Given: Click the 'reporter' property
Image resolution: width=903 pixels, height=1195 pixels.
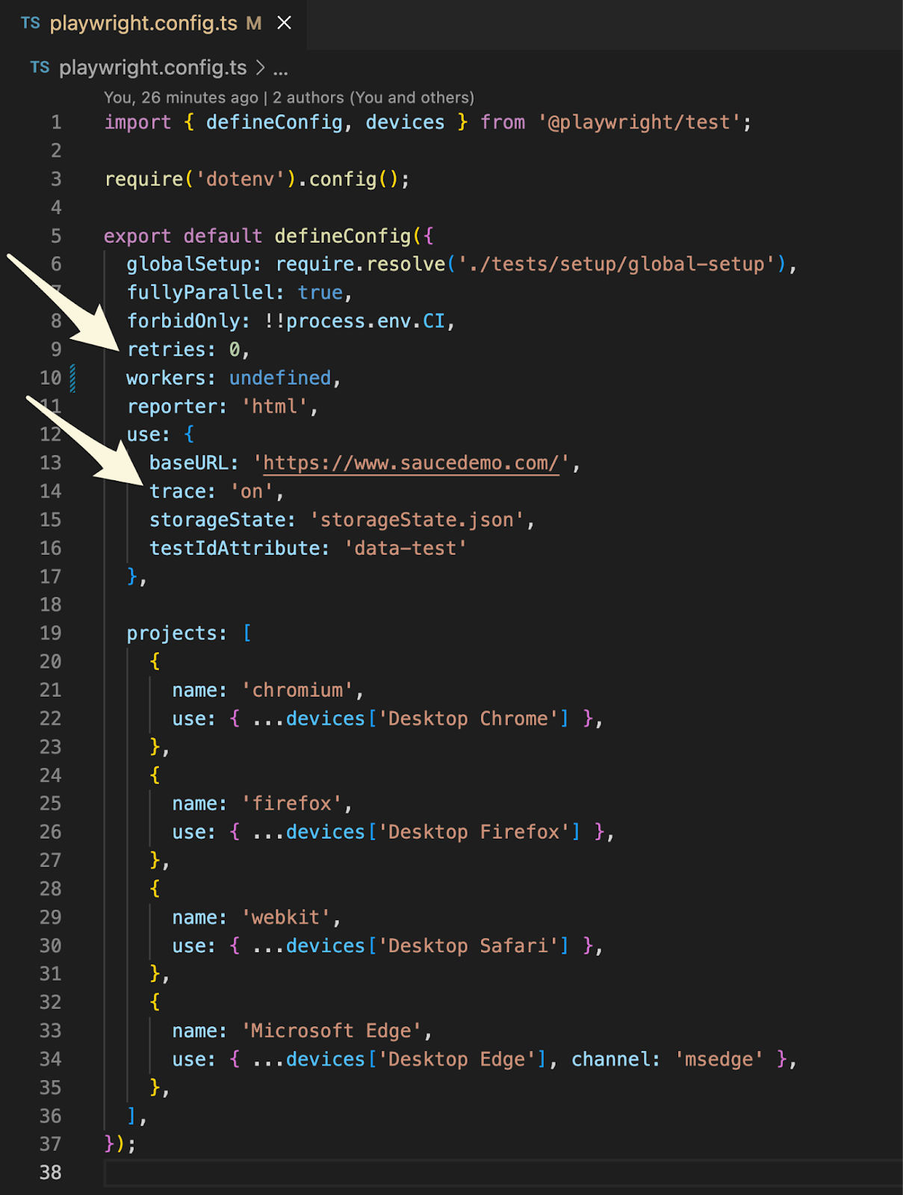Looking at the screenshot, I should [172, 406].
